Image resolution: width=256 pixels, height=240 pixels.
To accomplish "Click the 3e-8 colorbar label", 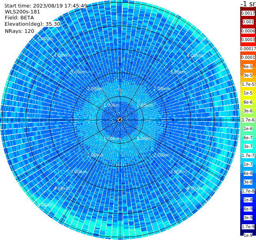I will [248, 182].
